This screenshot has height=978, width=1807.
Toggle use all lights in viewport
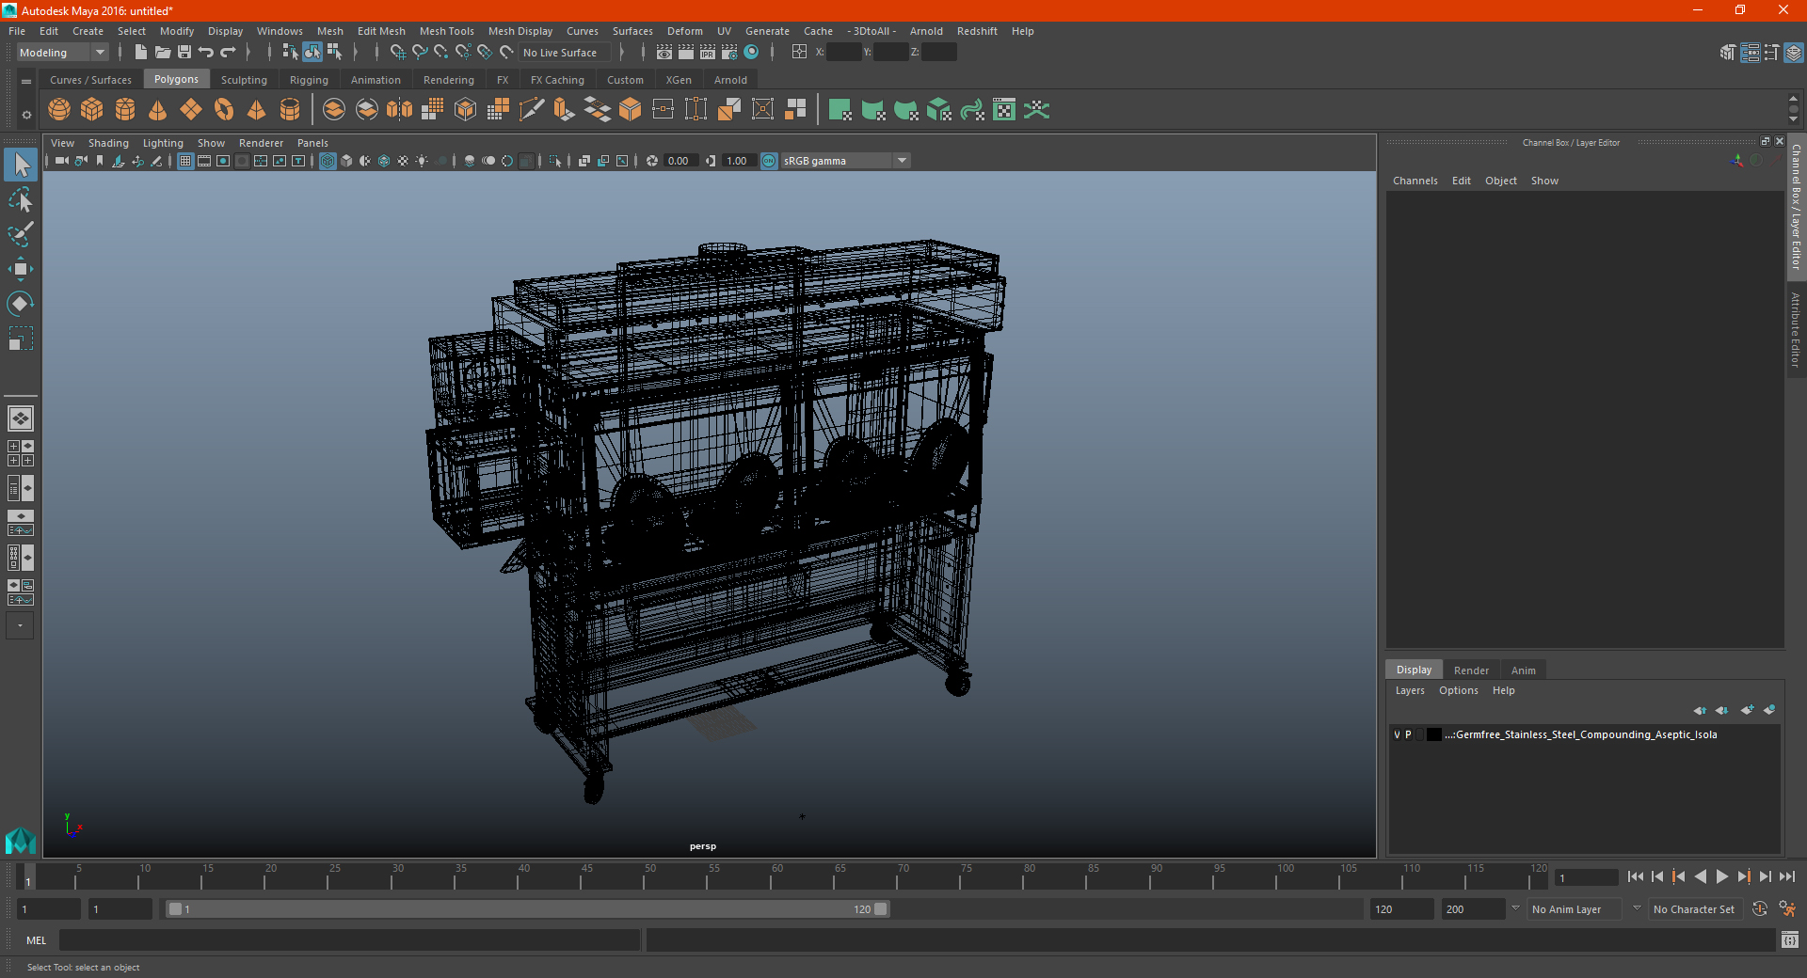[422, 161]
